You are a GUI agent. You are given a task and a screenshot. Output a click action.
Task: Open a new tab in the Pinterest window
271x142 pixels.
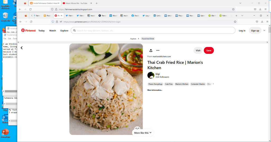(236, 16)
